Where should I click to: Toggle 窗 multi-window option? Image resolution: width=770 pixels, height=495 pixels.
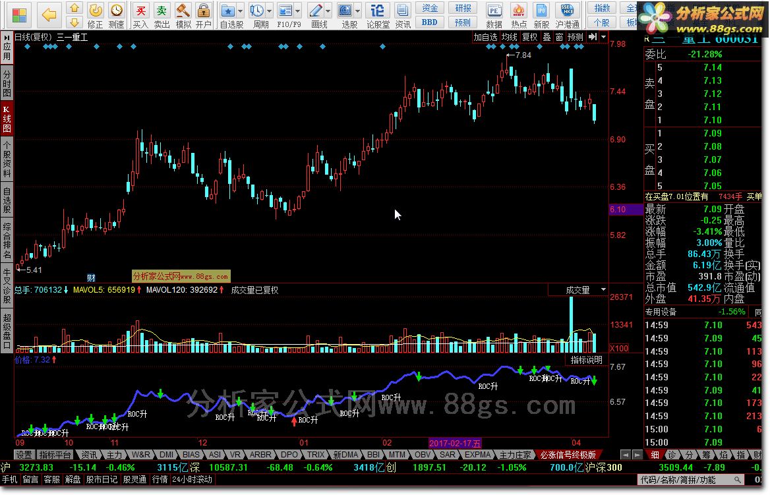click(559, 37)
